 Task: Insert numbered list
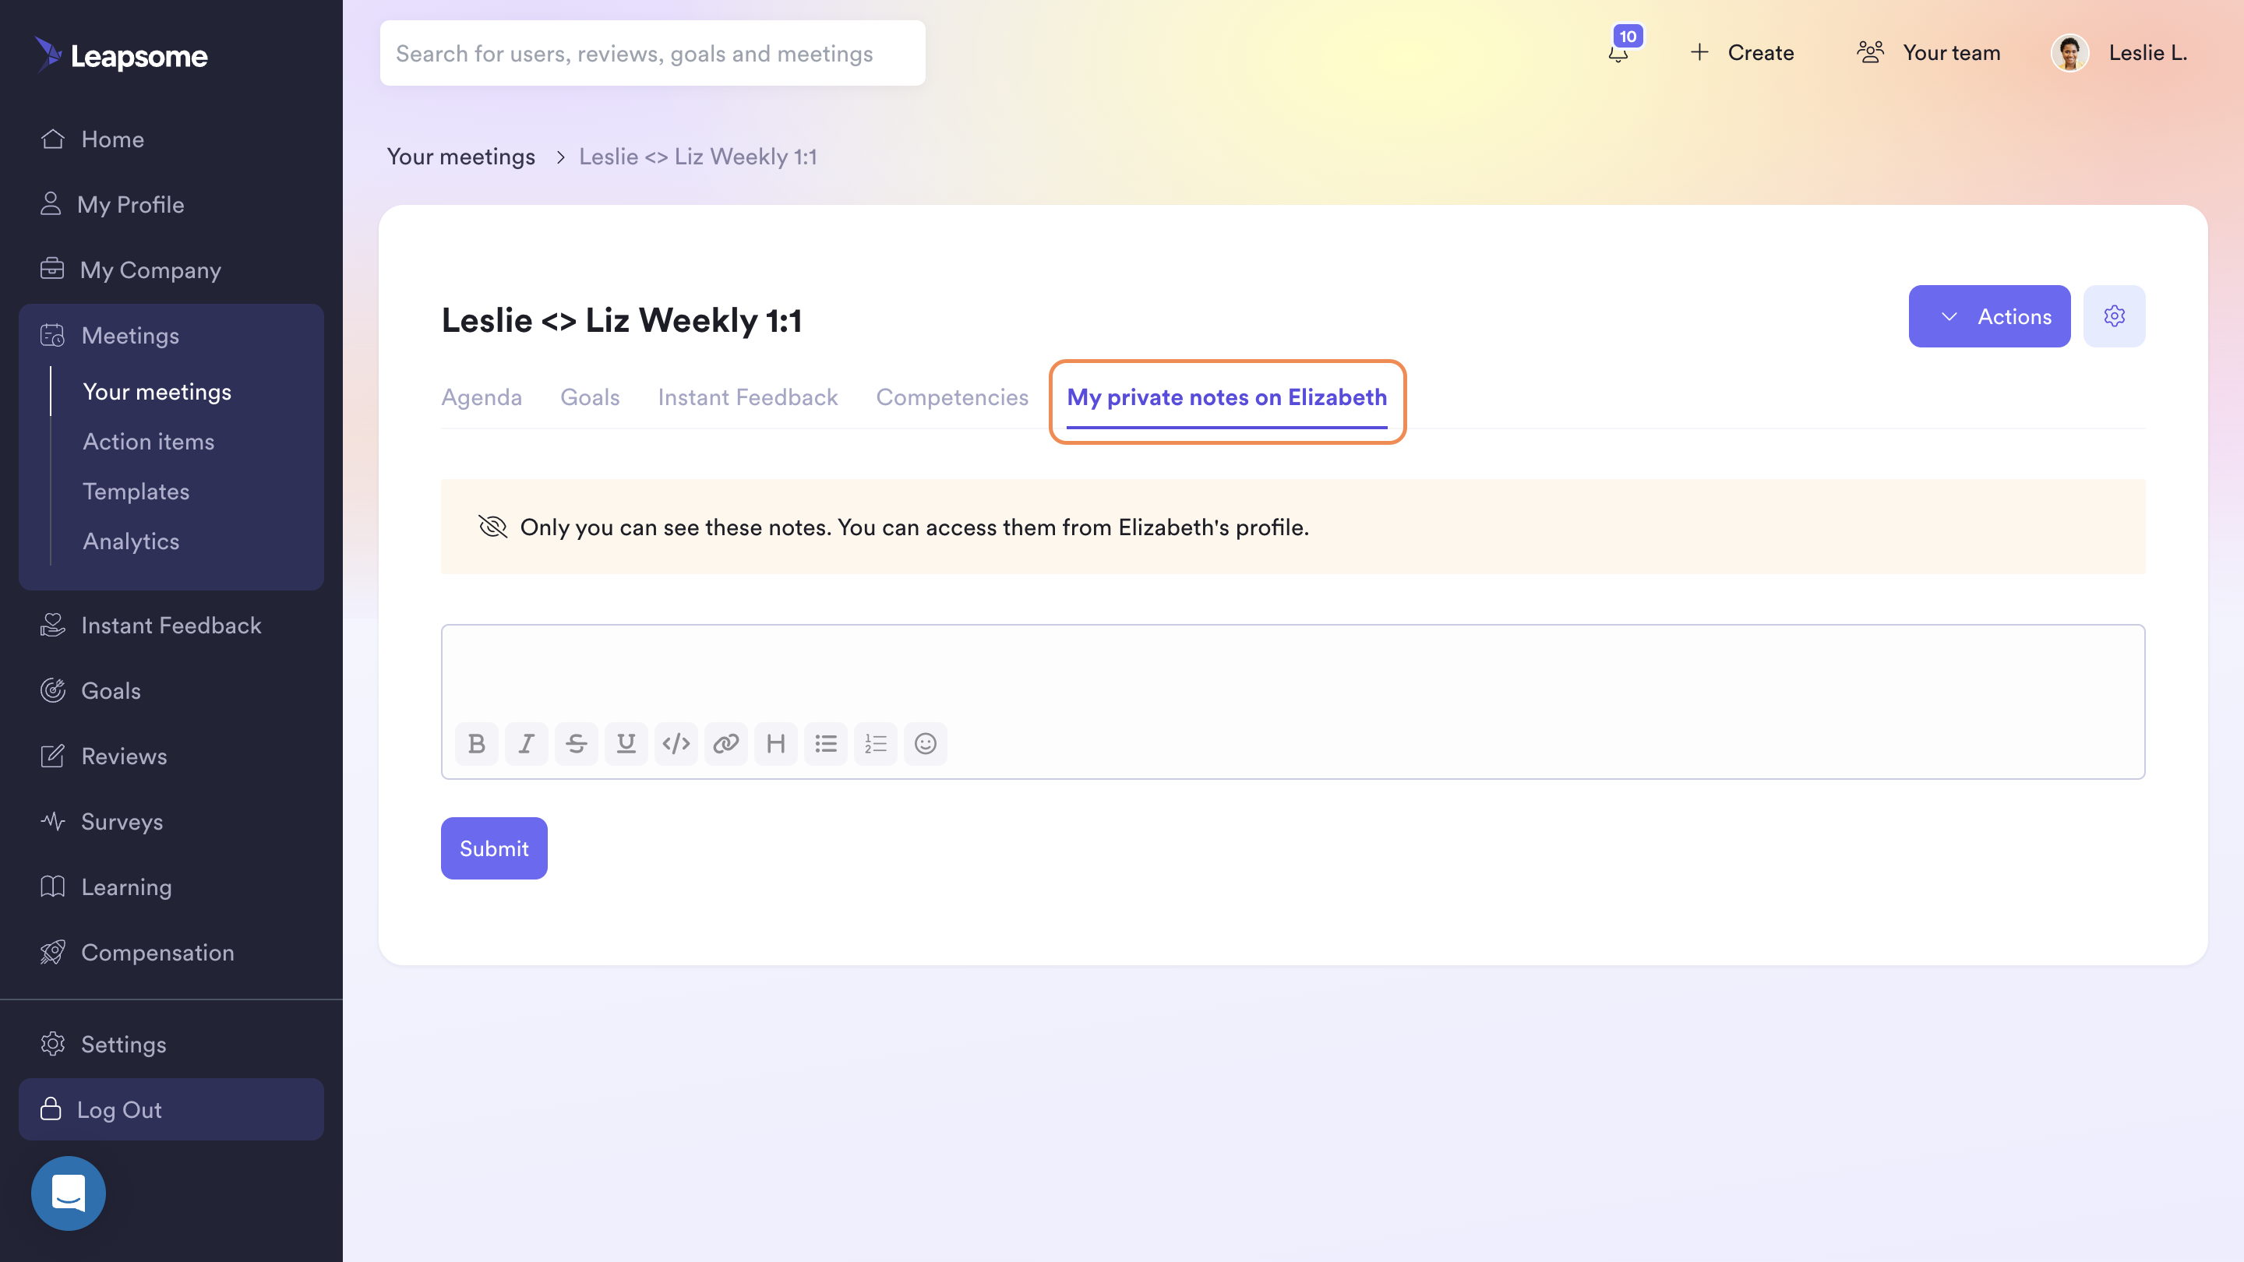click(876, 743)
